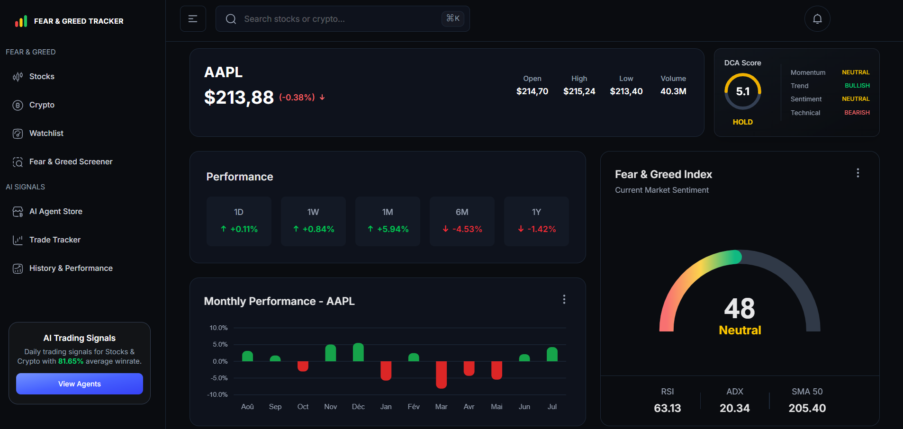Click the Nov green bar in the chart
This screenshot has width=903, height=429.
tap(331, 353)
